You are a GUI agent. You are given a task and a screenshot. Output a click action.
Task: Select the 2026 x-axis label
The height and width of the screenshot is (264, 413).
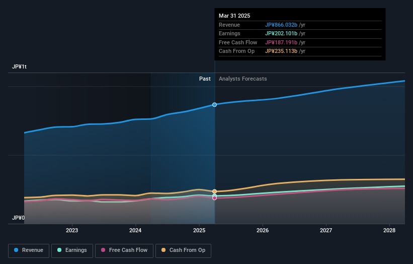coord(262,230)
